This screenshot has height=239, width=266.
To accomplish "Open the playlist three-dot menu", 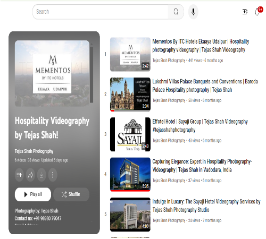I will coord(53,175).
